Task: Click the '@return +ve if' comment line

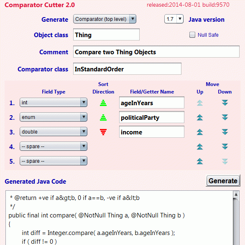Action: 75,198
